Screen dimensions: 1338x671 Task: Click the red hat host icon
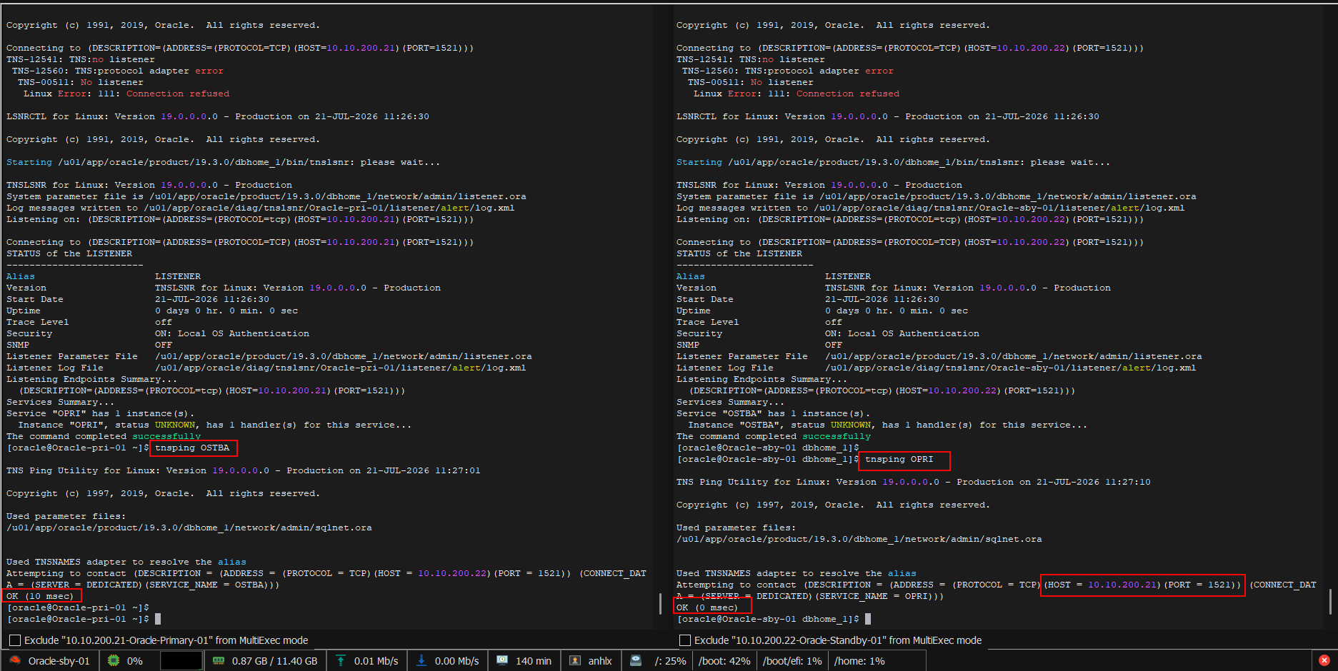point(15,660)
